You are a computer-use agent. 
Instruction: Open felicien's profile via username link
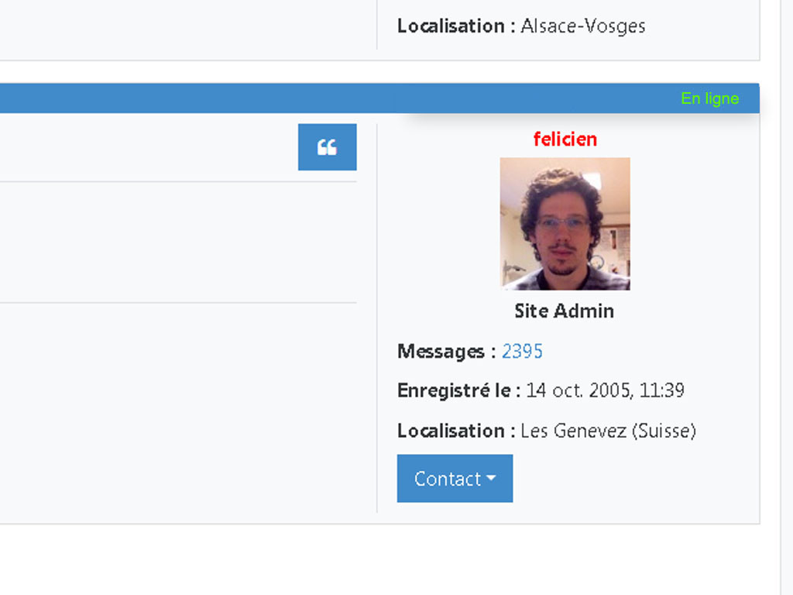[565, 139]
